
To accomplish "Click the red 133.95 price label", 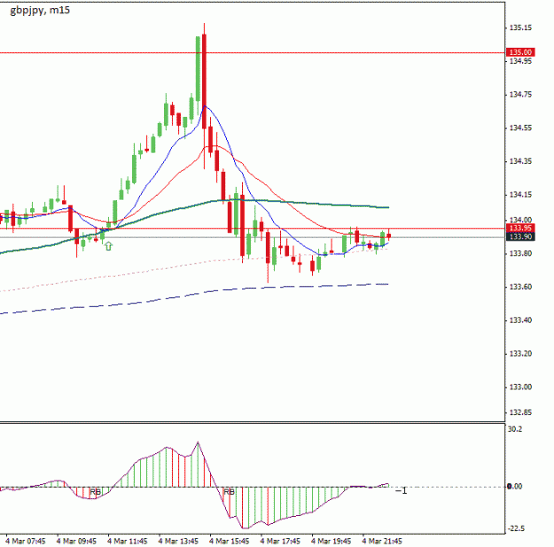I will click(x=520, y=228).
